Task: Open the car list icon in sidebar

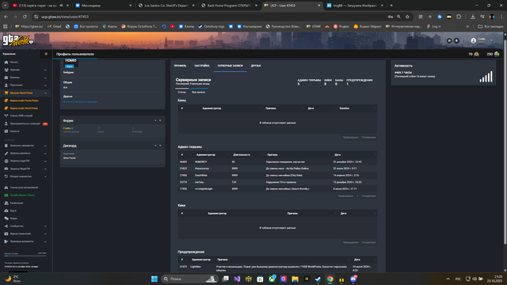Action: [x=6, y=188]
